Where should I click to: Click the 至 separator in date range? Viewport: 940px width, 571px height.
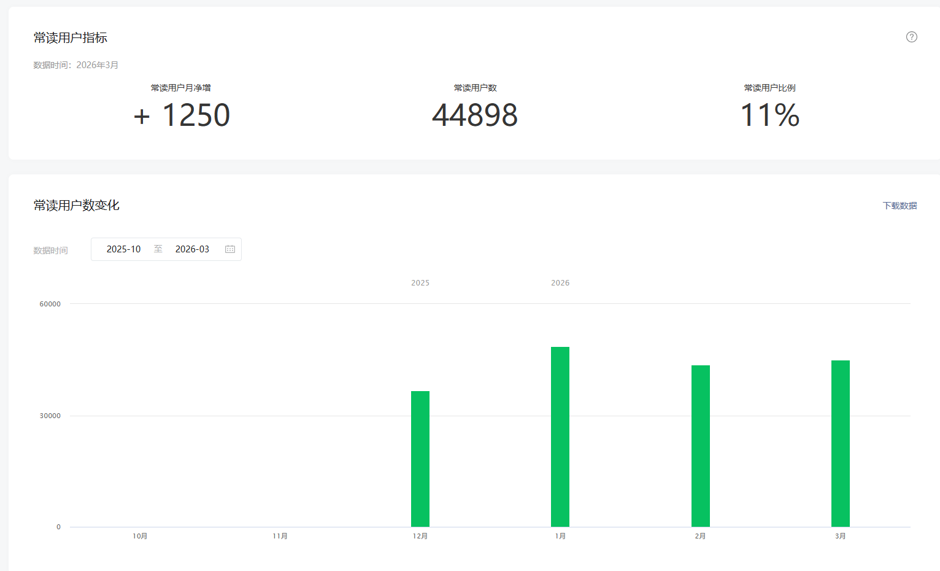158,249
